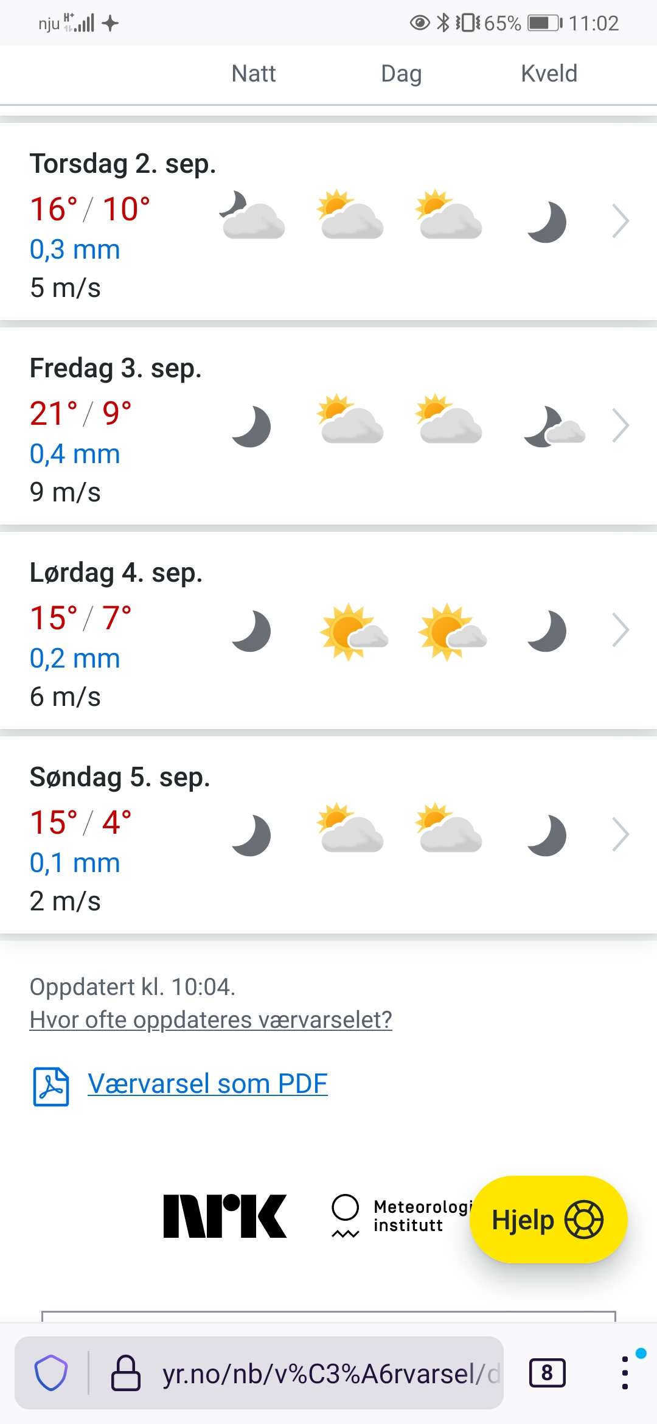Select the Kveld column header
This screenshot has width=657, height=1424.
point(549,74)
